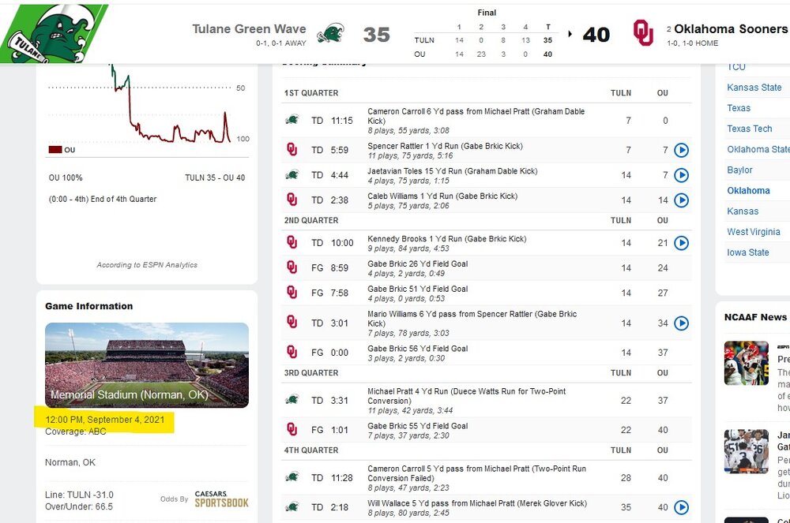Play Caleb Williams 1 Yd Run highlight
This screenshot has height=523, width=790.
pos(681,200)
